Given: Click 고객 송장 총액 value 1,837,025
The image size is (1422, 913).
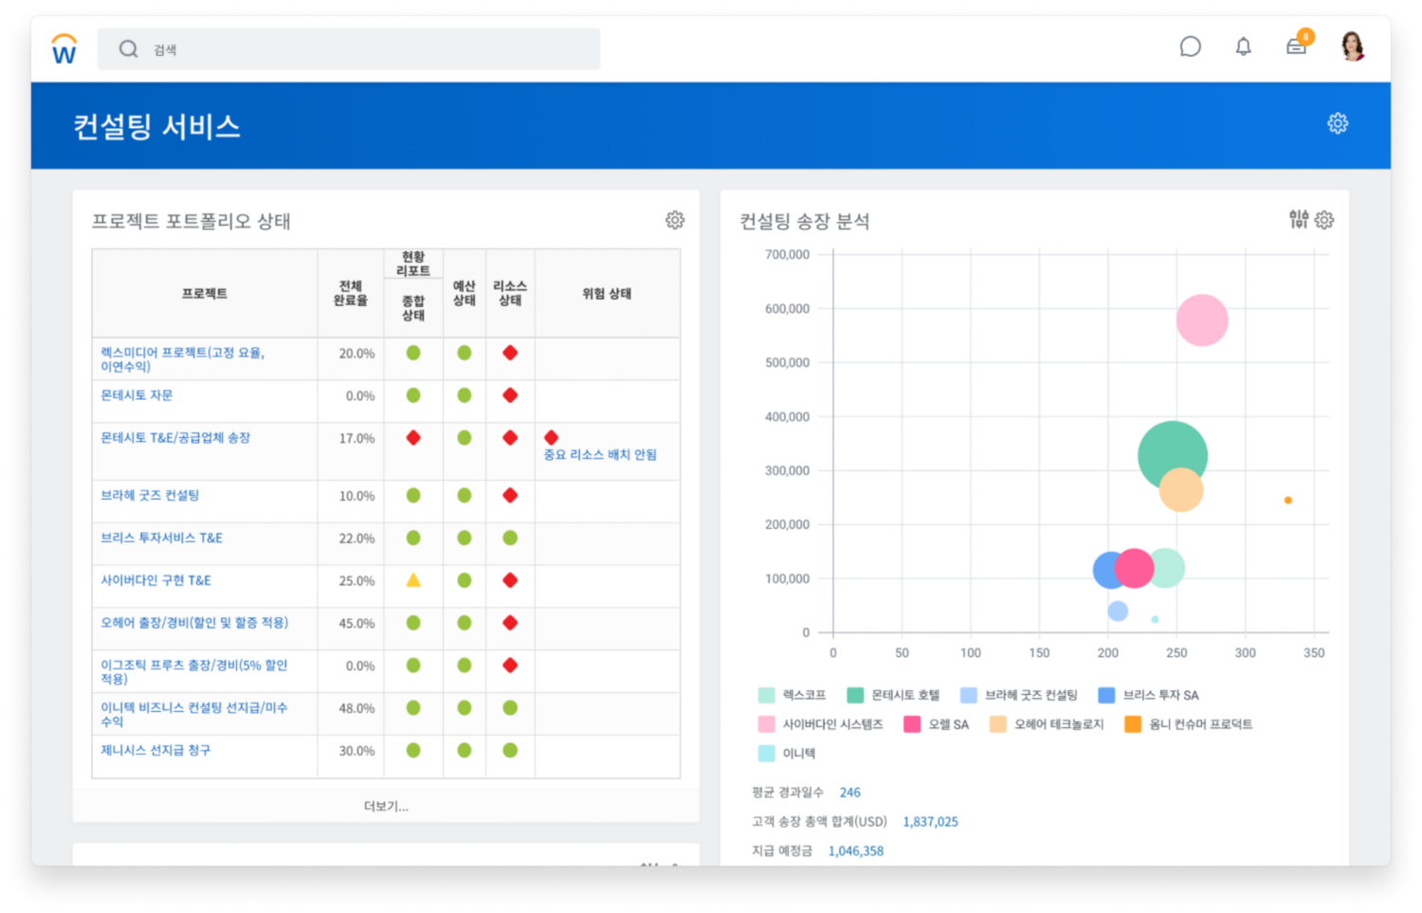Looking at the screenshot, I should [930, 822].
